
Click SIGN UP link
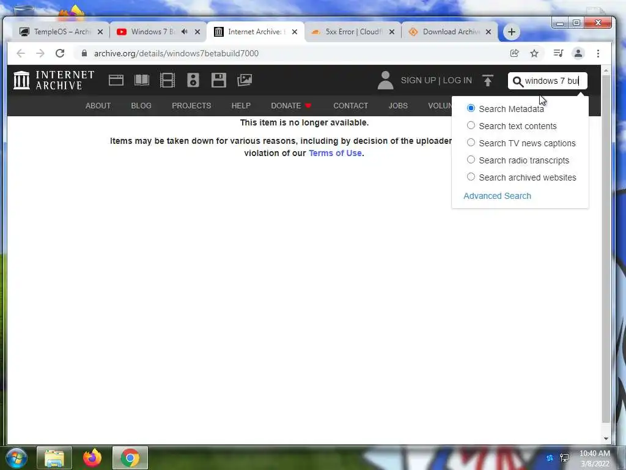tap(418, 80)
